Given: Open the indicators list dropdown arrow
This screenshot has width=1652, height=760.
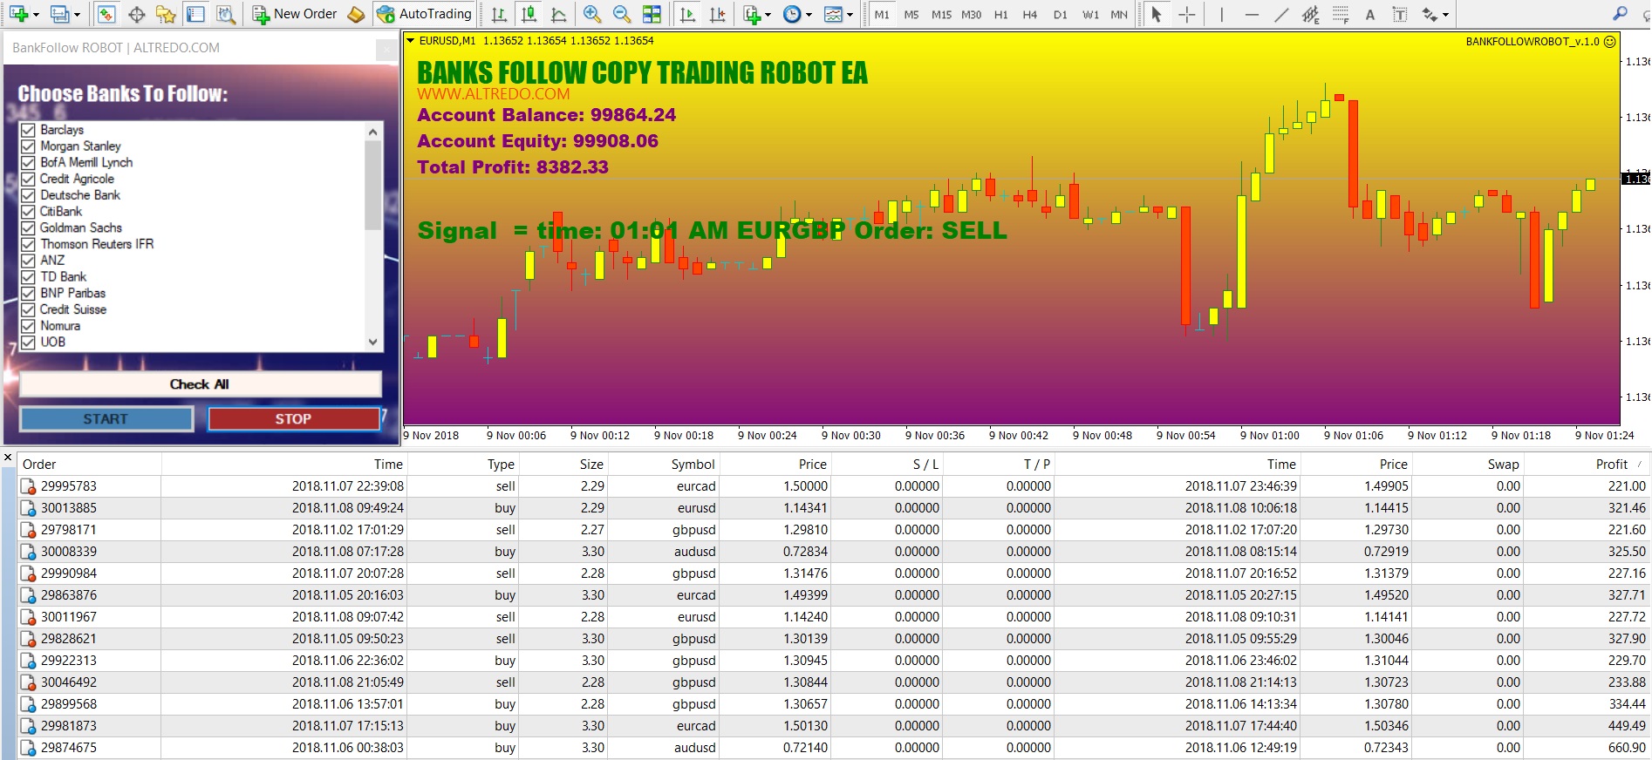Looking at the screenshot, I should [768, 14].
